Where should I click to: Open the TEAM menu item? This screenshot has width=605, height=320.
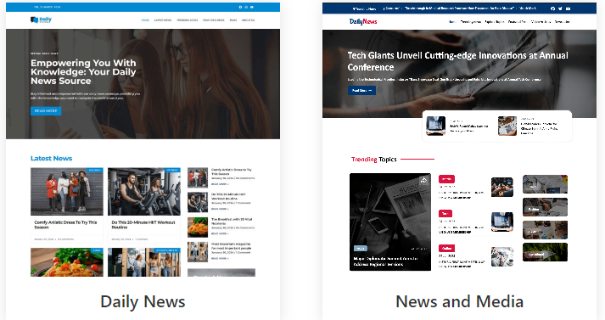[x=233, y=20]
